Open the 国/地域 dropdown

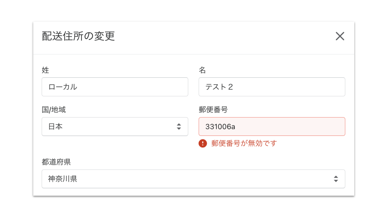(115, 127)
